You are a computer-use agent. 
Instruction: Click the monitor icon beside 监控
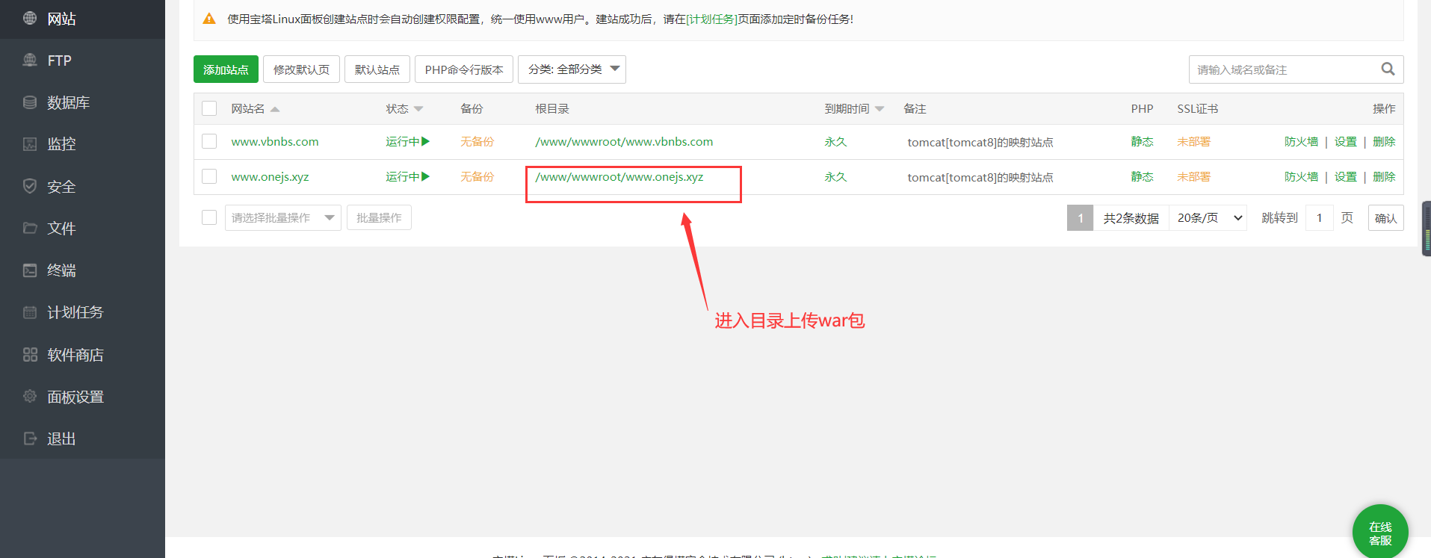[x=30, y=144]
